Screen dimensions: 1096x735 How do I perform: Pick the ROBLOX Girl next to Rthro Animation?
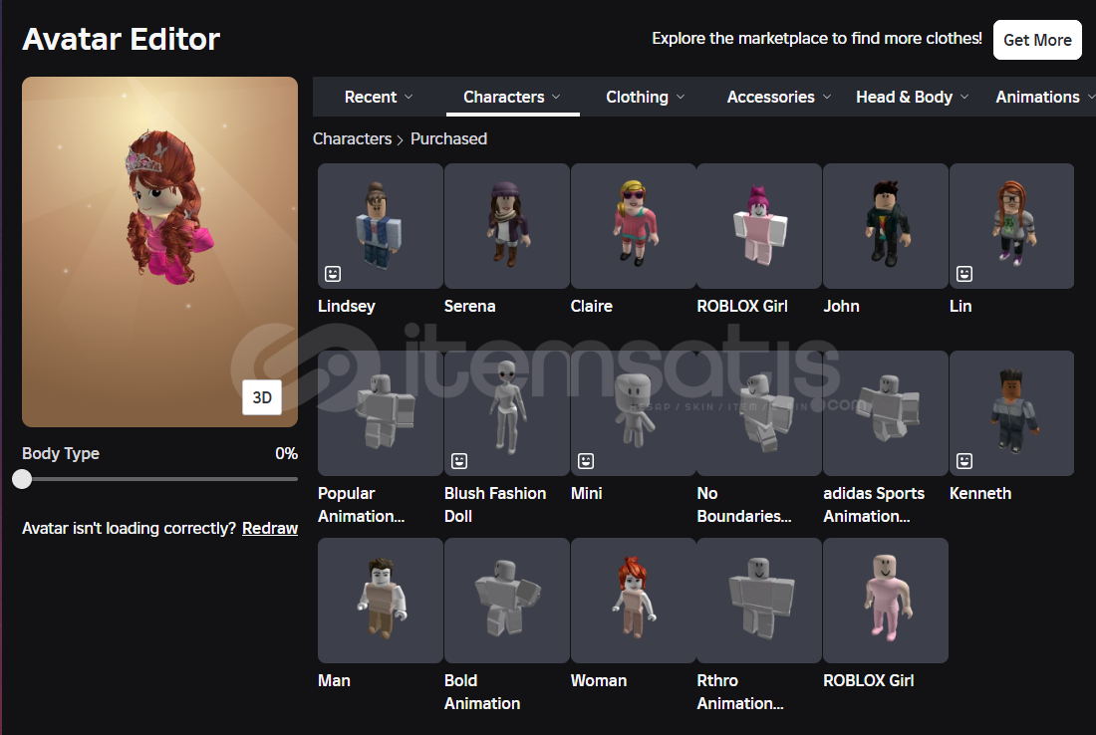(x=886, y=601)
